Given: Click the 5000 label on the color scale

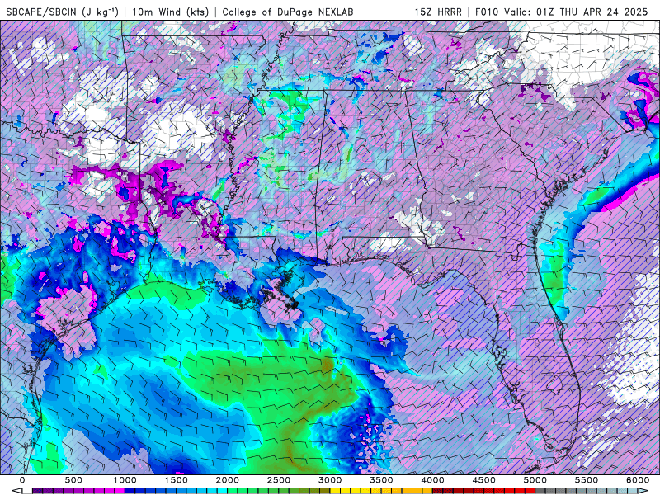Looking at the screenshot, I should pyautogui.click(x=535, y=480).
